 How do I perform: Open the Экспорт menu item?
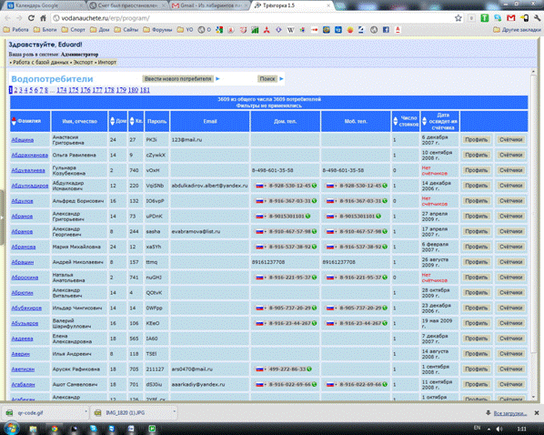83,63
